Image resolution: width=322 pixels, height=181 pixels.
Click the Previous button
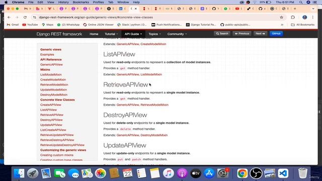pyautogui.click(x=242, y=34)
